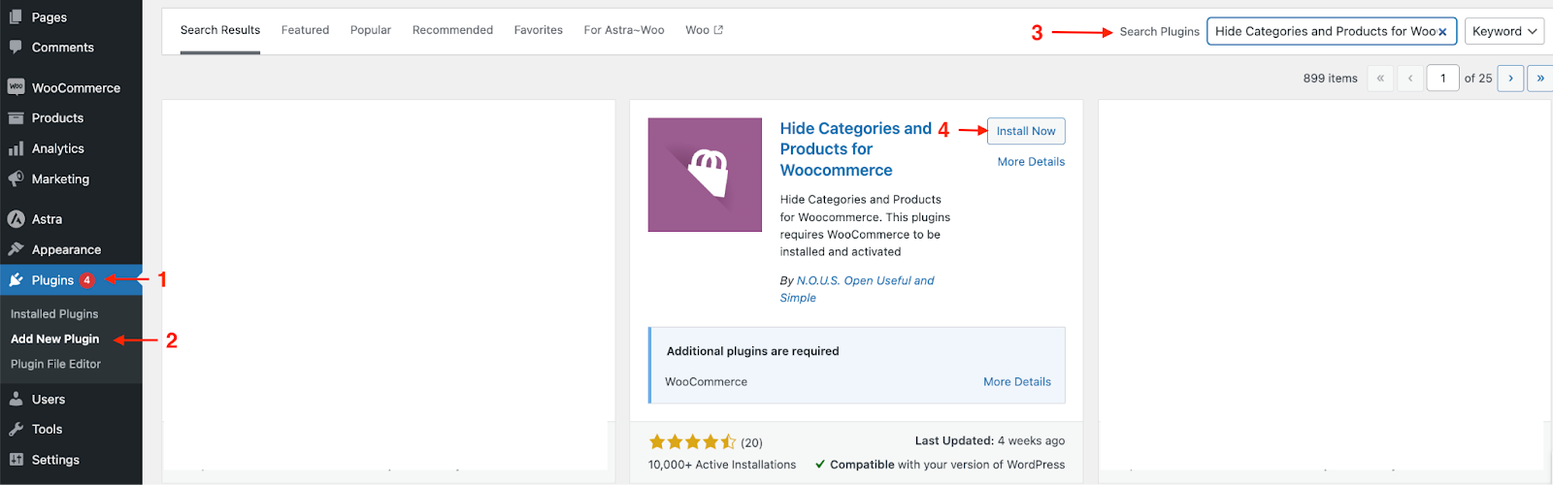The width and height of the screenshot is (1553, 485).
Task: Click the first page double-arrow button
Action: (x=1380, y=78)
